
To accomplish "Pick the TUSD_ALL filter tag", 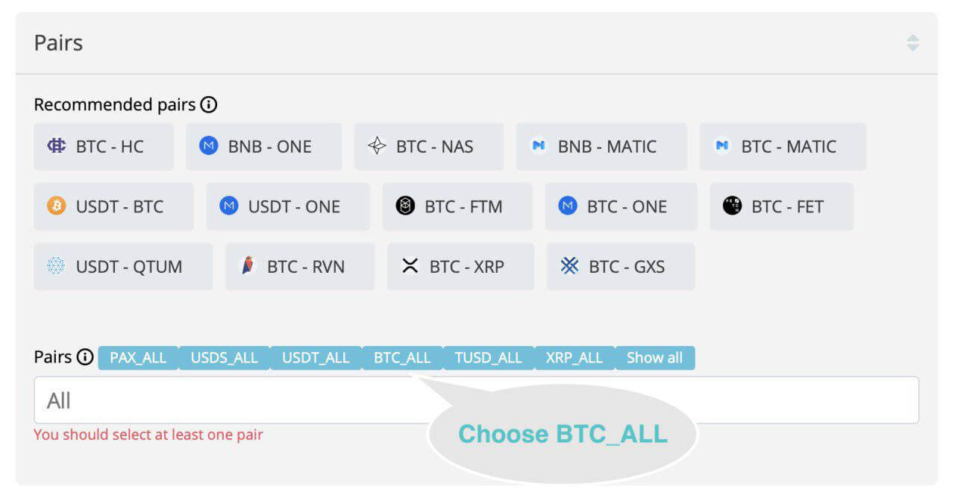I will [x=489, y=358].
